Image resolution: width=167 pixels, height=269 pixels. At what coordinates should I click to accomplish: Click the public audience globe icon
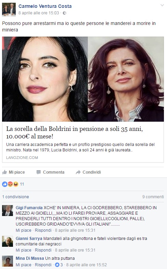(65, 13)
